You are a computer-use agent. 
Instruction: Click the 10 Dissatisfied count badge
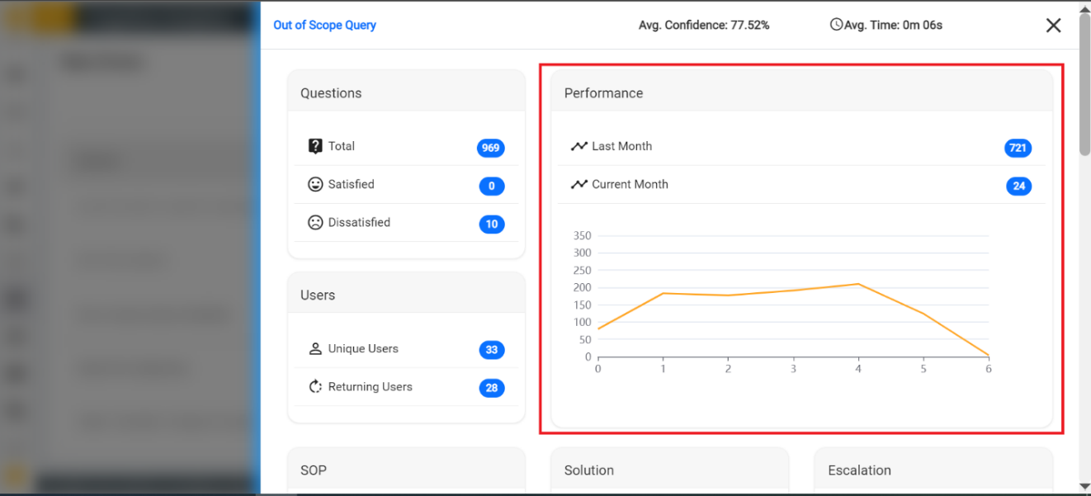[491, 224]
